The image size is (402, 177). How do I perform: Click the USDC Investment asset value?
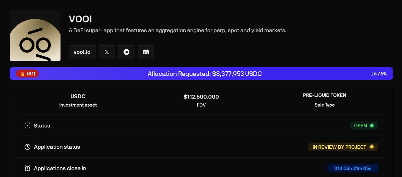(78, 97)
